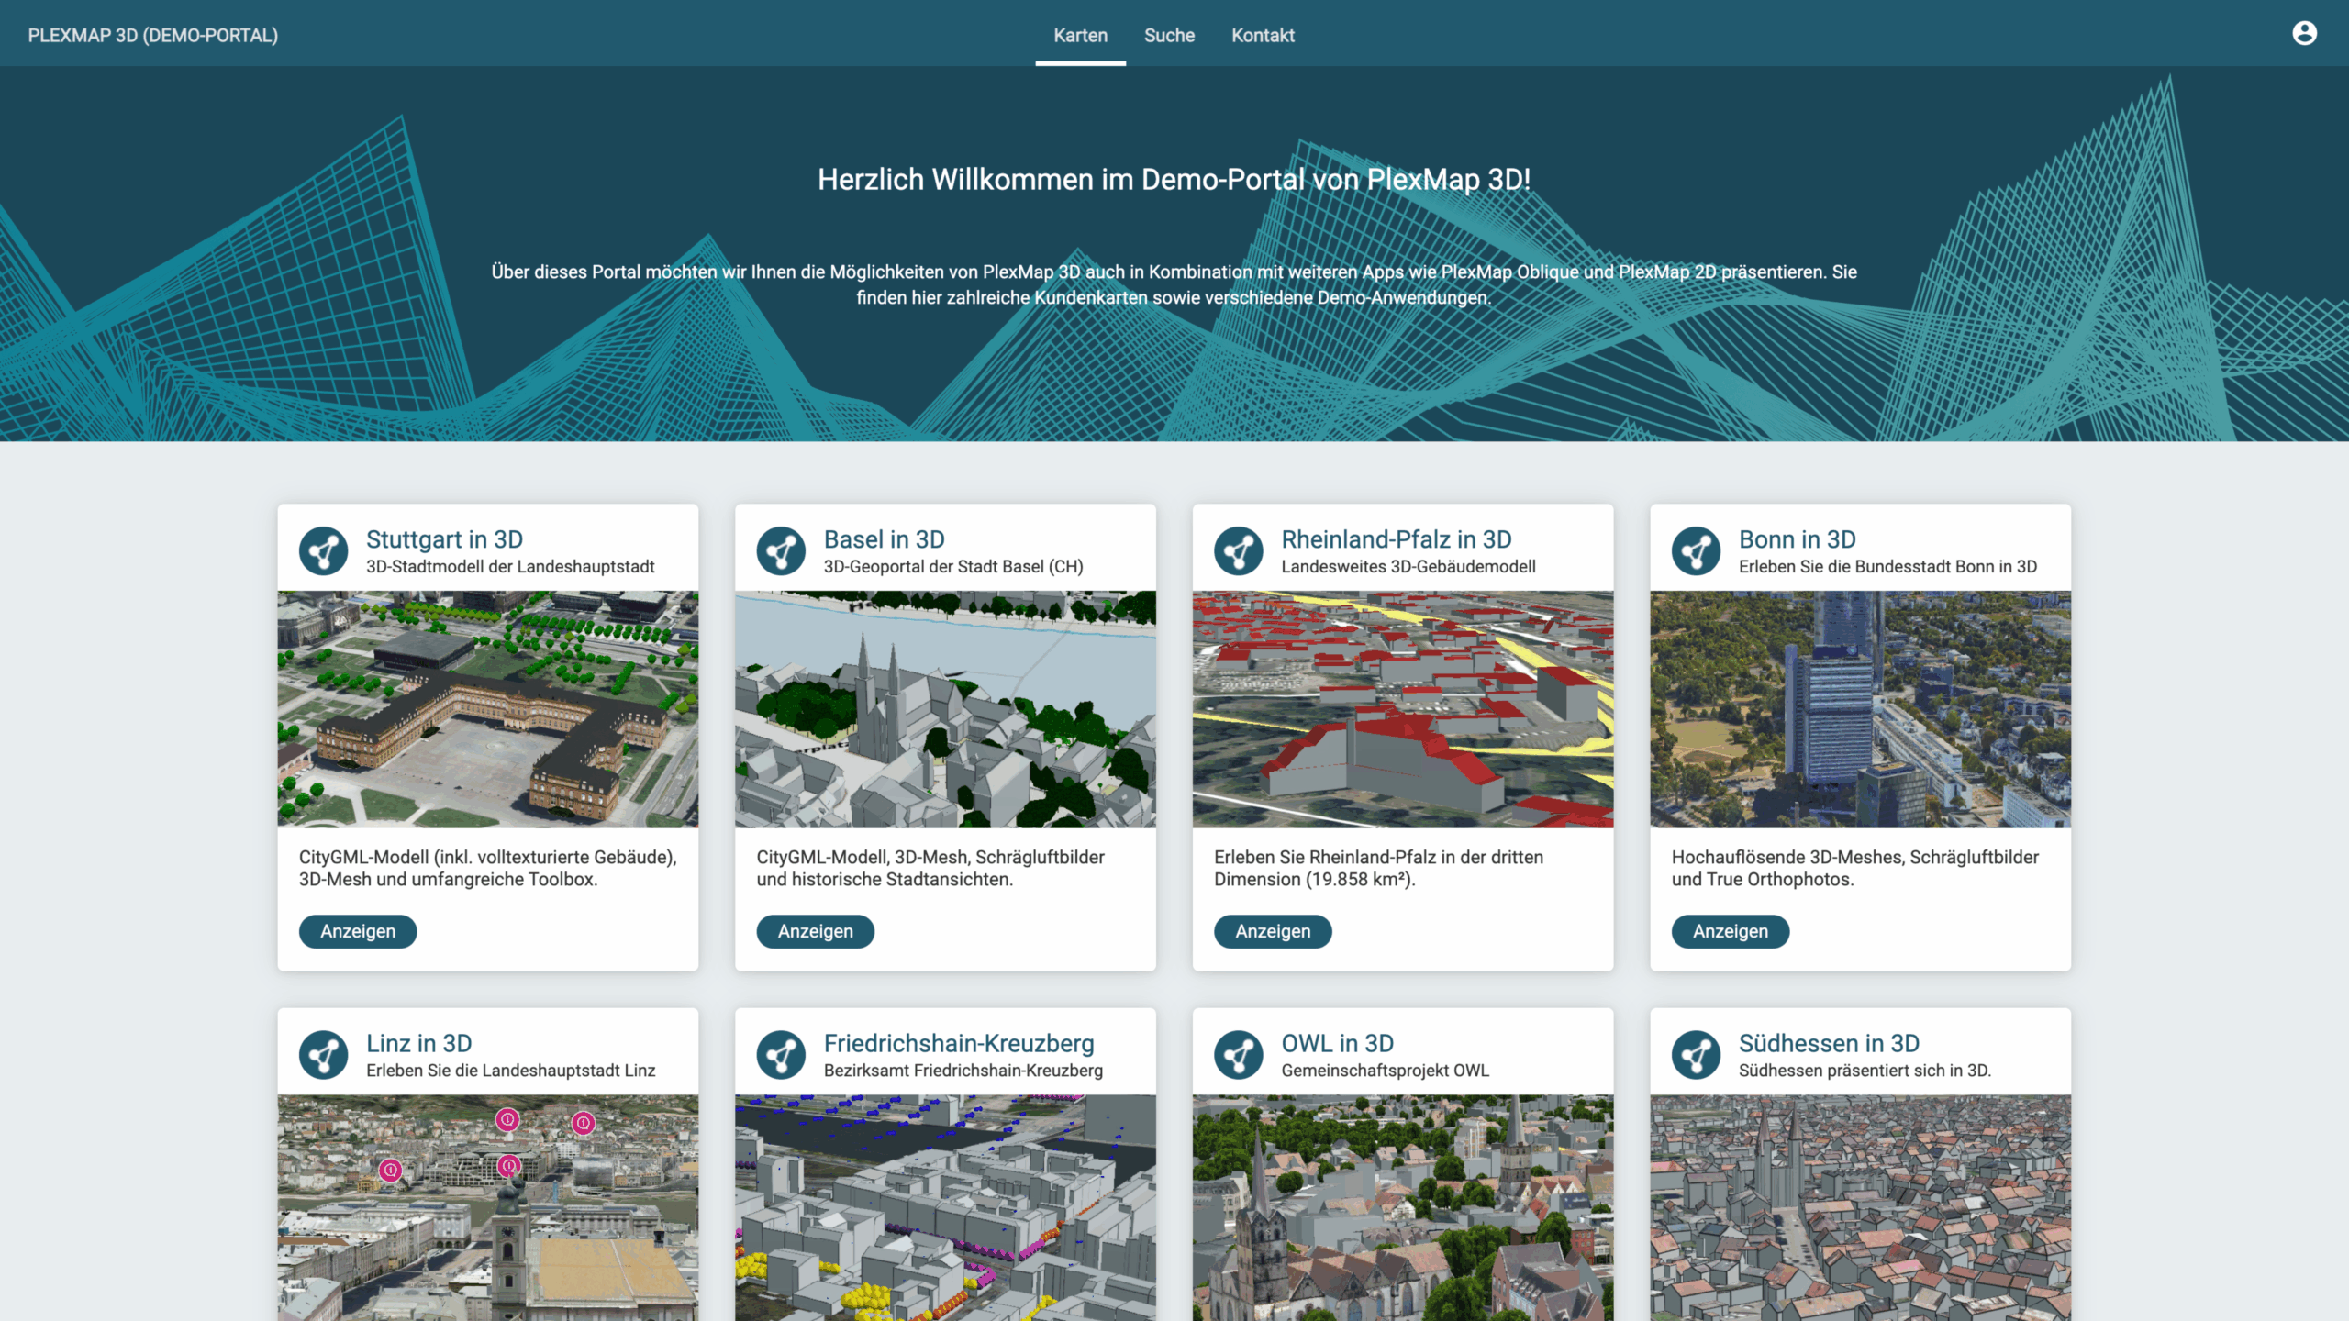Click the Rheinland-Pfalz red-roof preview image

tap(1403, 709)
